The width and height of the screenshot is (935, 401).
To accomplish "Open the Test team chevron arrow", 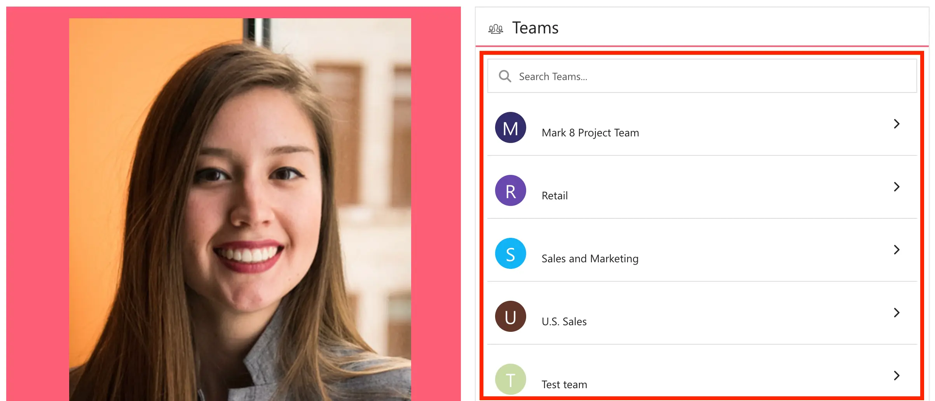I will point(897,376).
